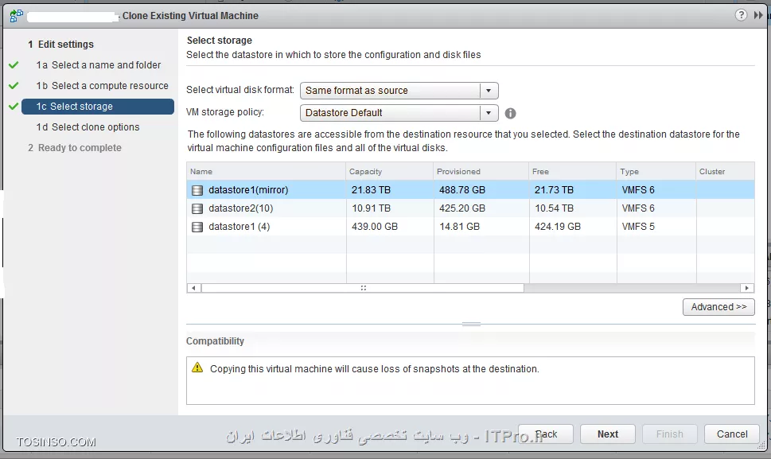Click the 439.00 GB capacity cell
Image resolution: width=771 pixels, height=459 pixels.
tap(374, 227)
